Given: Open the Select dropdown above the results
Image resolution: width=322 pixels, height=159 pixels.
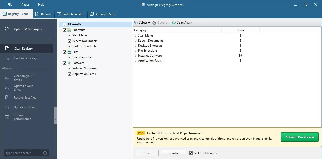Looking at the screenshot, I should pos(142,22).
